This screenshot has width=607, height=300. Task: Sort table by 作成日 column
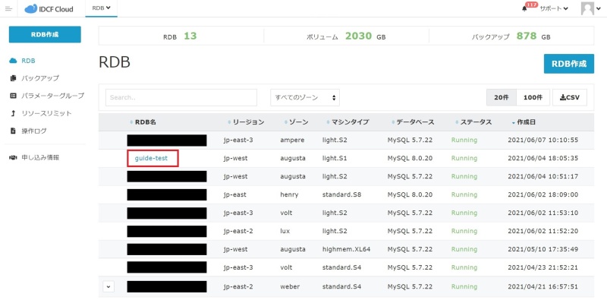pos(524,122)
